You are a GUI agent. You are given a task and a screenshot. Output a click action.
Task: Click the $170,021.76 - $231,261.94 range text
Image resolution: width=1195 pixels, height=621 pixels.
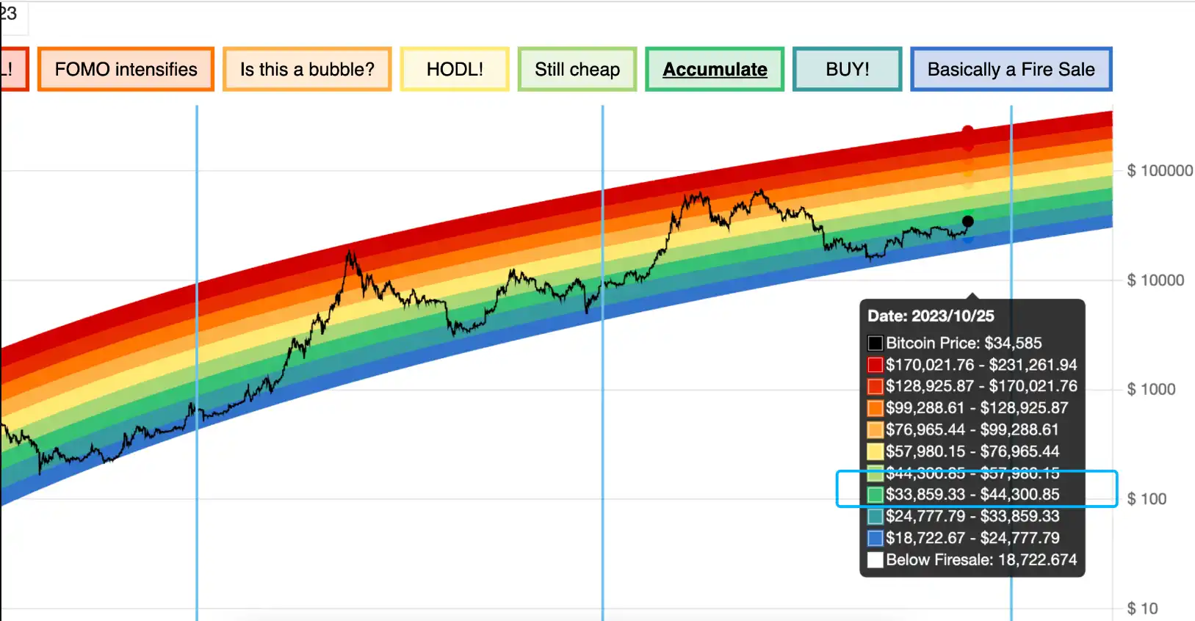point(981,365)
